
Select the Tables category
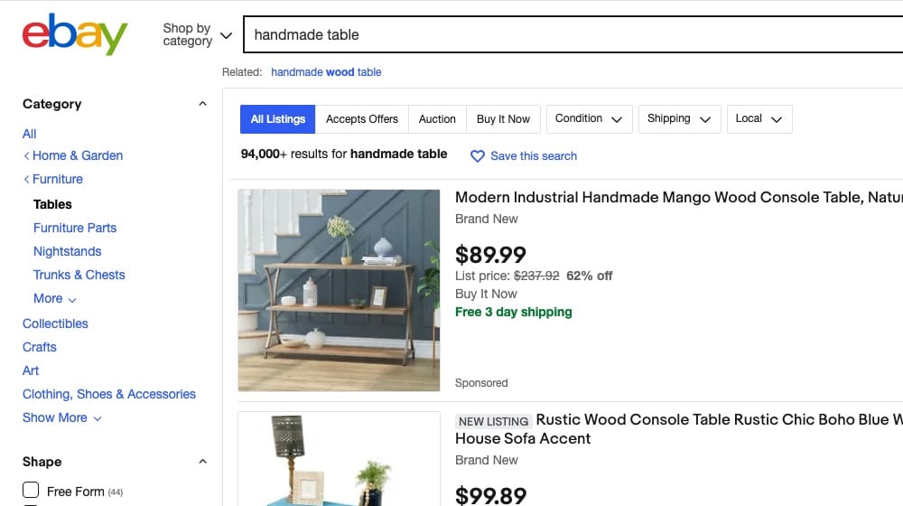[x=52, y=204]
